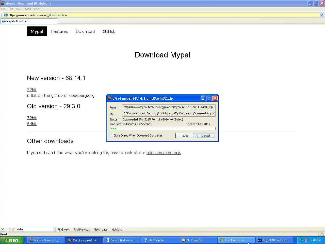Viewport: 325px width, 244px height.
Task: Click the Old version - 29.3.0 heading
Action: 54,106
